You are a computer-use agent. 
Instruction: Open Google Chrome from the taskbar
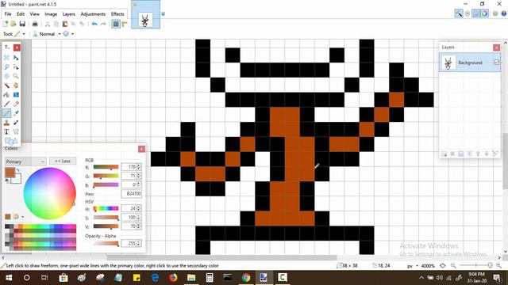coord(246,277)
